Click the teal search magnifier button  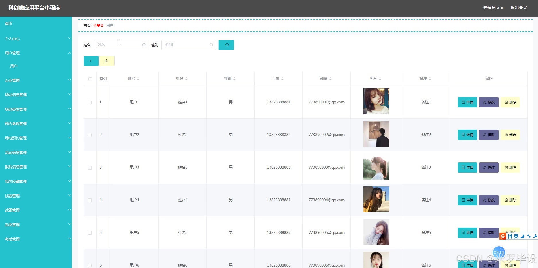pyautogui.click(x=226, y=45)
